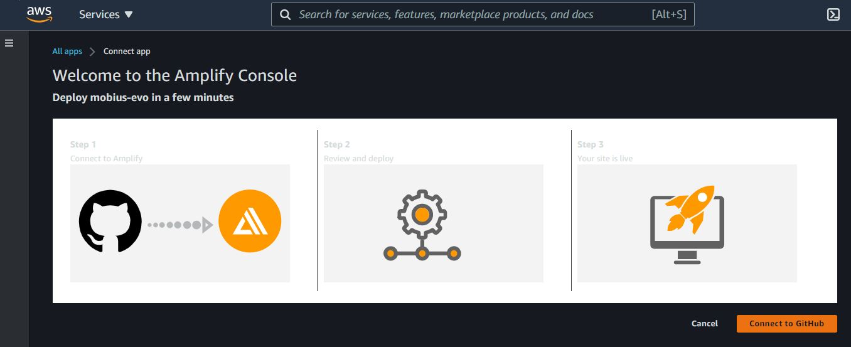Click the 'Review and deploy' text
Image resolution: width=851 pixels, height=347 pixels.
click(x=358, y=159)
